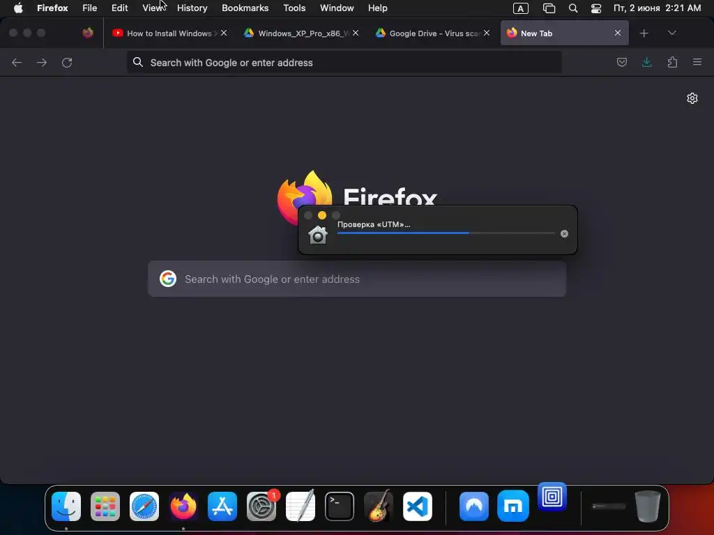
Task: Open the Edit menu
Action: 120,8
